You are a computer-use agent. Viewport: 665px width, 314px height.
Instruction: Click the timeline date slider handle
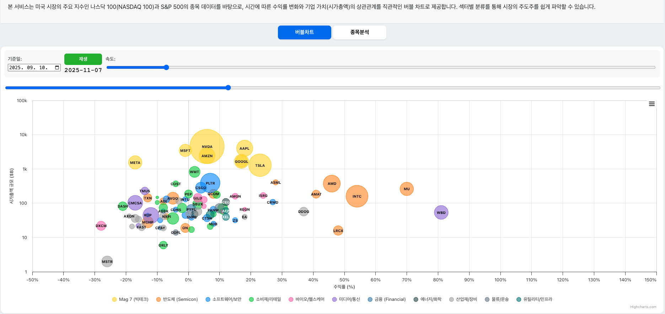click(x=228, y=88)
